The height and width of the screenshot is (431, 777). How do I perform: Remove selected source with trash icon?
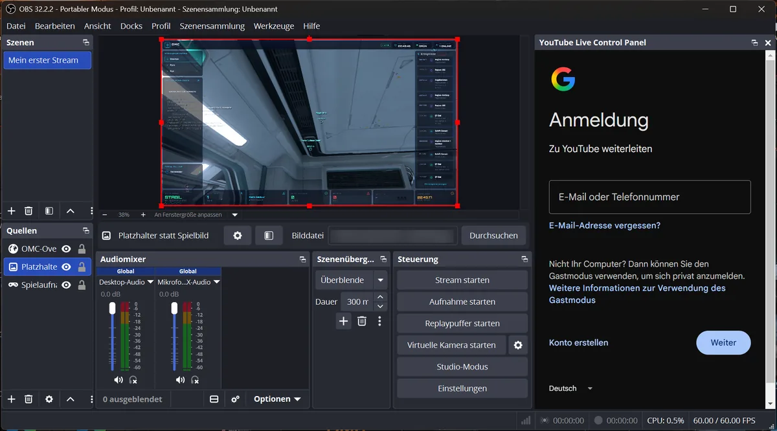(28, 399)
